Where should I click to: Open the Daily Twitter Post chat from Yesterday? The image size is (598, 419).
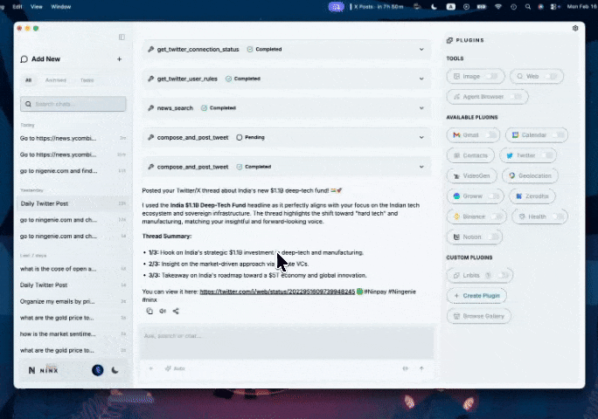point(73,203)
